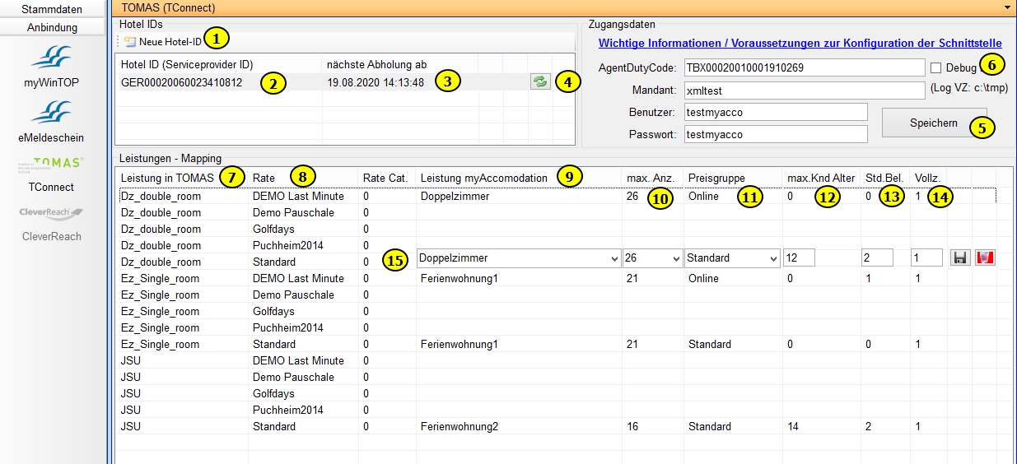This screenshot has height=464, width=1017.
Task: Click the green refresh icon for hotel ID
Action: 540,81
